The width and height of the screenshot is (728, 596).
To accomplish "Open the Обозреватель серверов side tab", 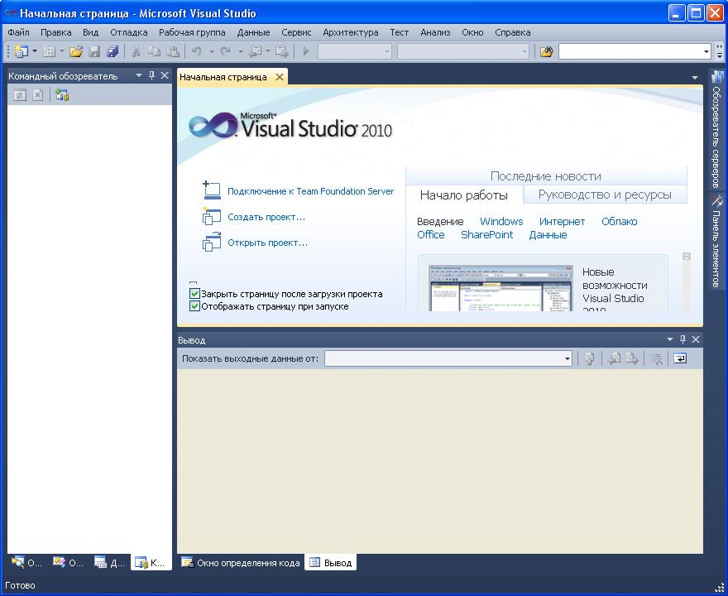I will click(717, 130).
